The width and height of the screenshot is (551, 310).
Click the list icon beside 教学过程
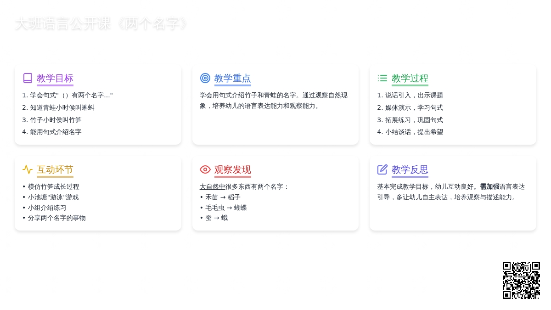click(382, 78)
